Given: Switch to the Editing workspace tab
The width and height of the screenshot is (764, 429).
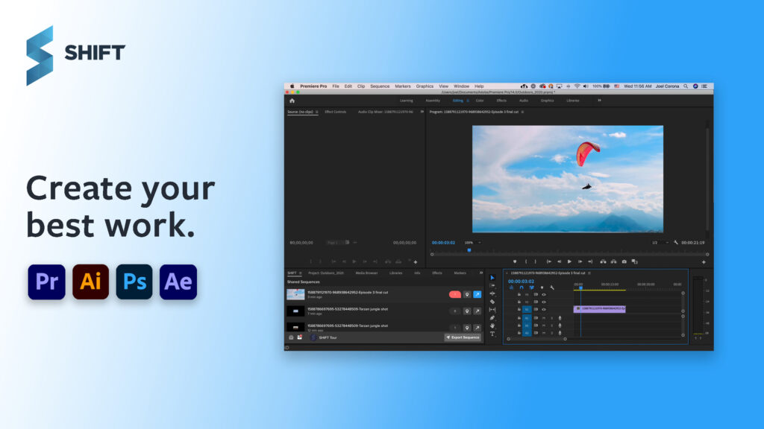Looking at the screenshot, I should tap(458, 100).
